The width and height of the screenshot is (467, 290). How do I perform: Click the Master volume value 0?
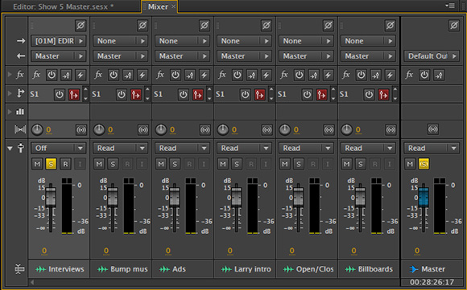click(x=417, y=251)
